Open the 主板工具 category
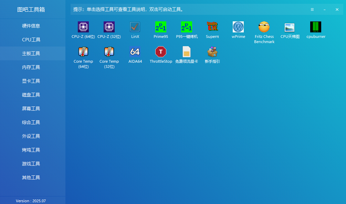The image size is (346, 204). tap(33, 53)
